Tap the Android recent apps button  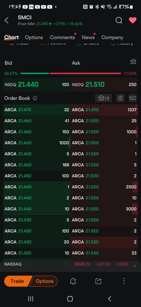point(30,299)
